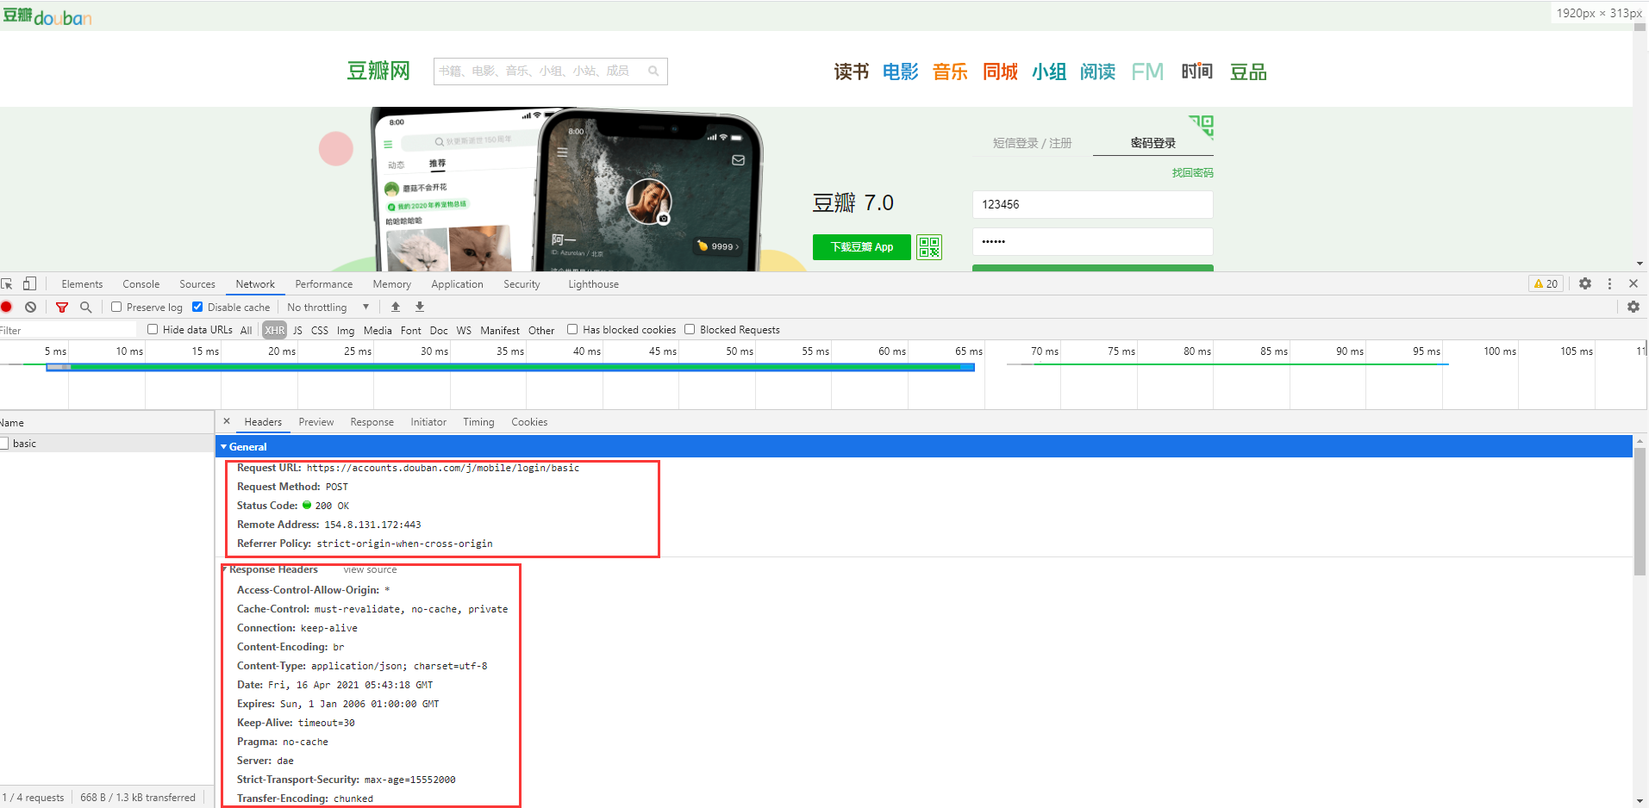Stop recording network log
This screenshot has width=1649, height=808.
(x=7, y=307)
